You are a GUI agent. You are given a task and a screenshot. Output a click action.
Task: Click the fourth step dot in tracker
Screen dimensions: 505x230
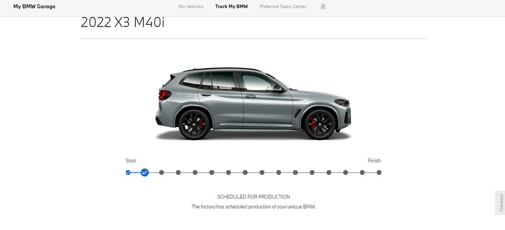pyautogui.click(x=178, y=173)
